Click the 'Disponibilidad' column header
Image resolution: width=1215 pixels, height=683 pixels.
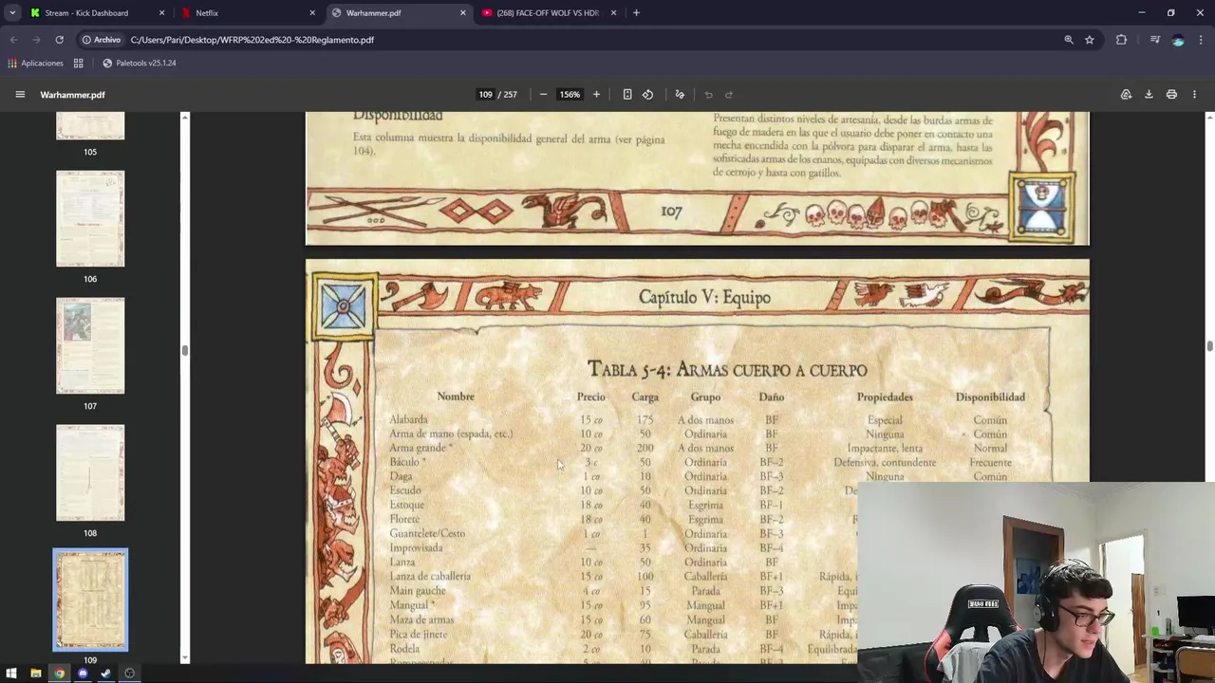pyautogui.click(x=990, y=397)
